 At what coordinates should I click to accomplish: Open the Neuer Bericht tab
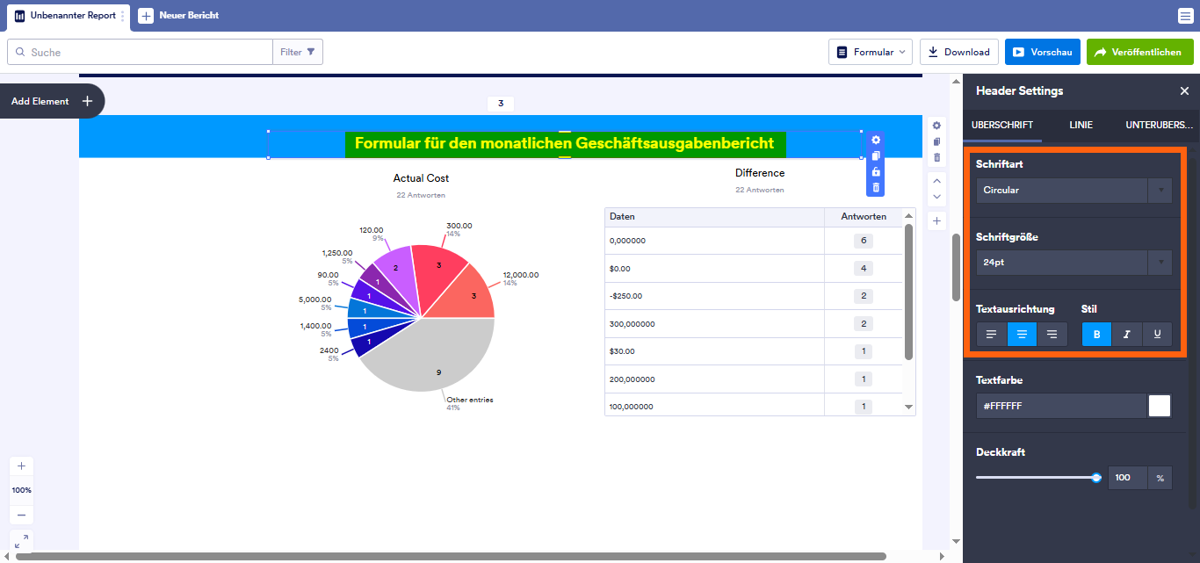pos(181,15)
